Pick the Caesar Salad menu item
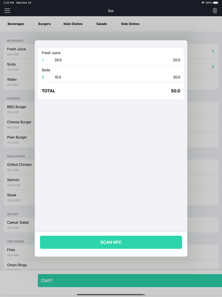Screen dimensions: 222x297 pyautogui.click(x=18, y=224)
